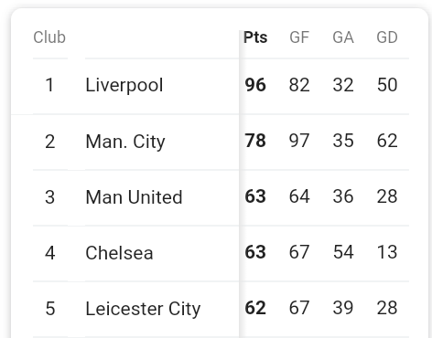Select Liverpool's 96 points value
This screenshot has width=432, height=338.
coord(255,85)
